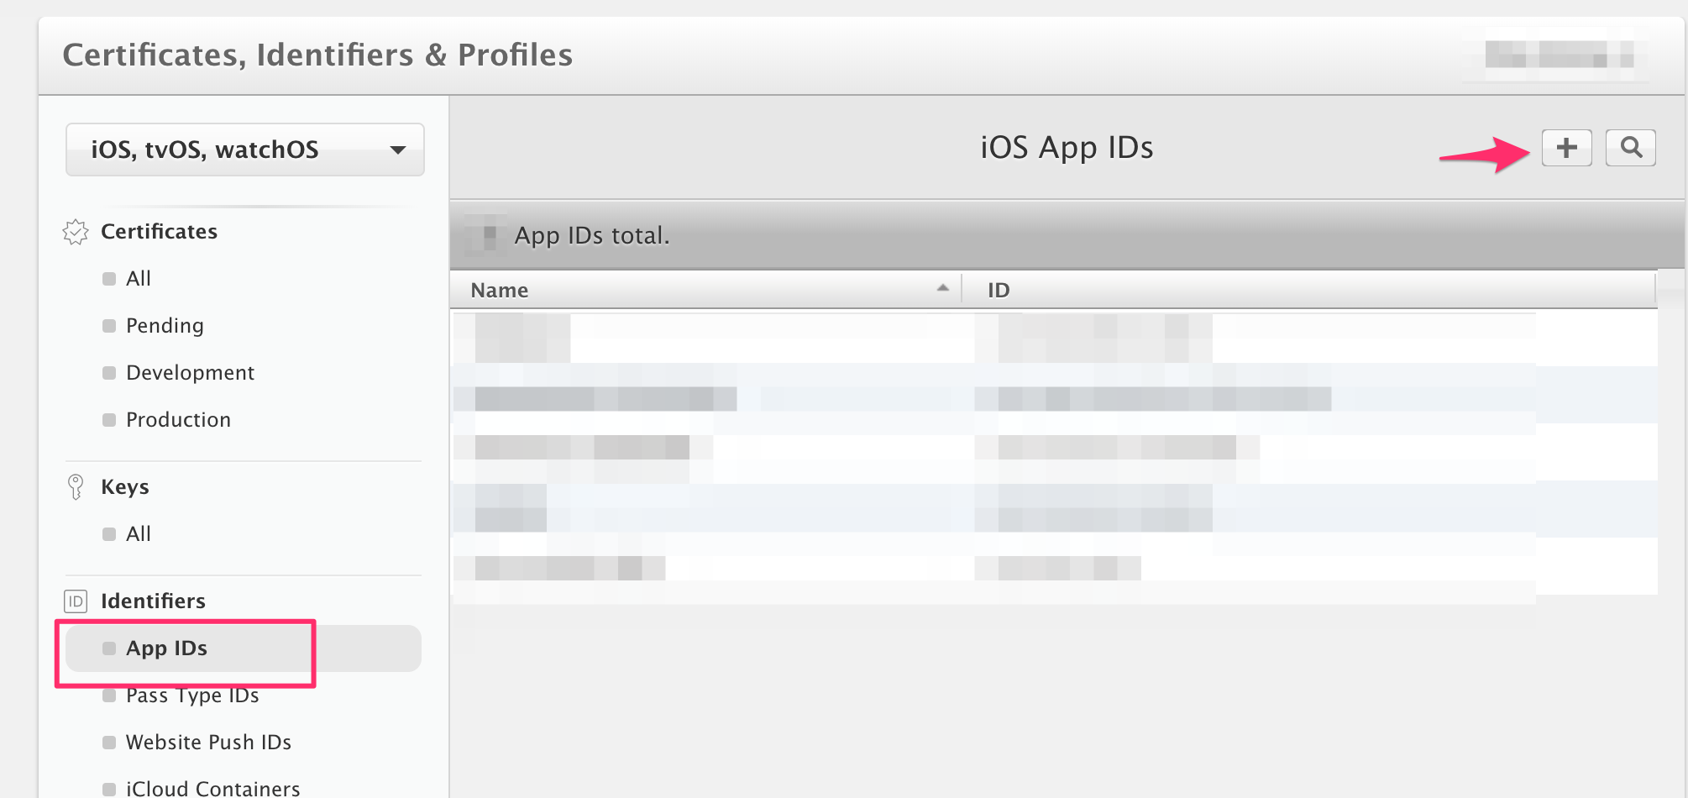Open the iOS, tvOS, watchOS platform dropdown

[245, 150]
